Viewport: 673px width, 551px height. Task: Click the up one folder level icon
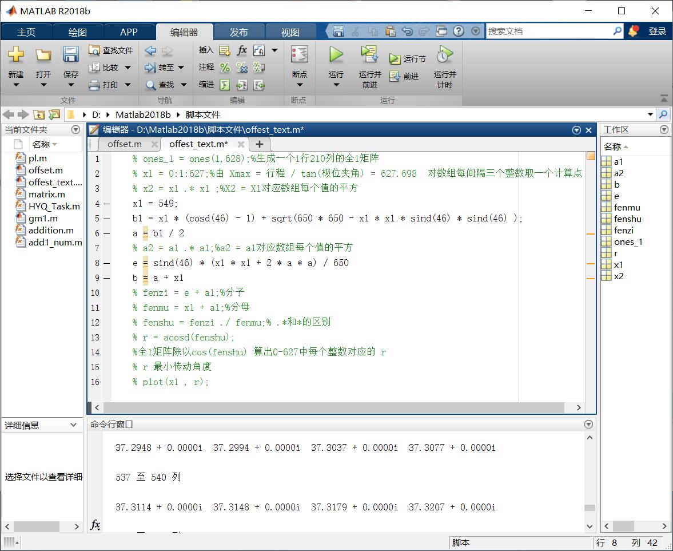point(39,114)
